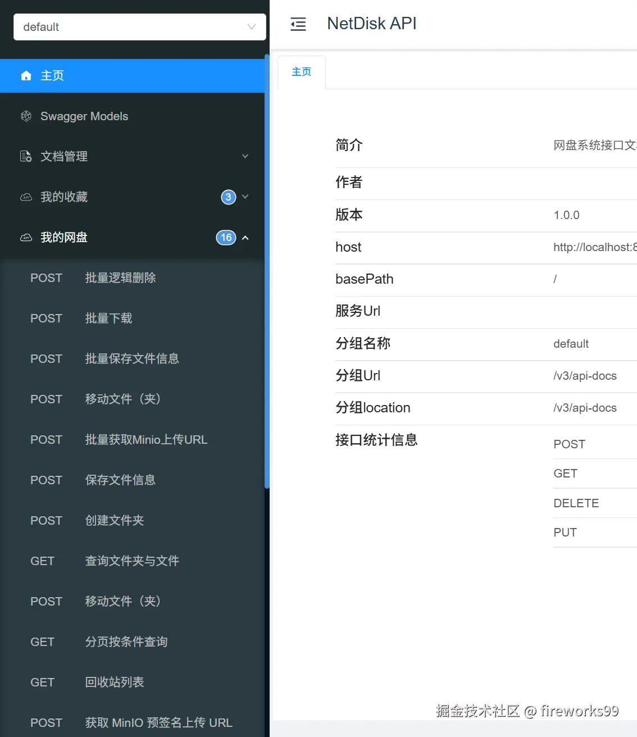The image size is (637, 737).
Task: Click the 版本 label
Action: (x=349, y=215)
